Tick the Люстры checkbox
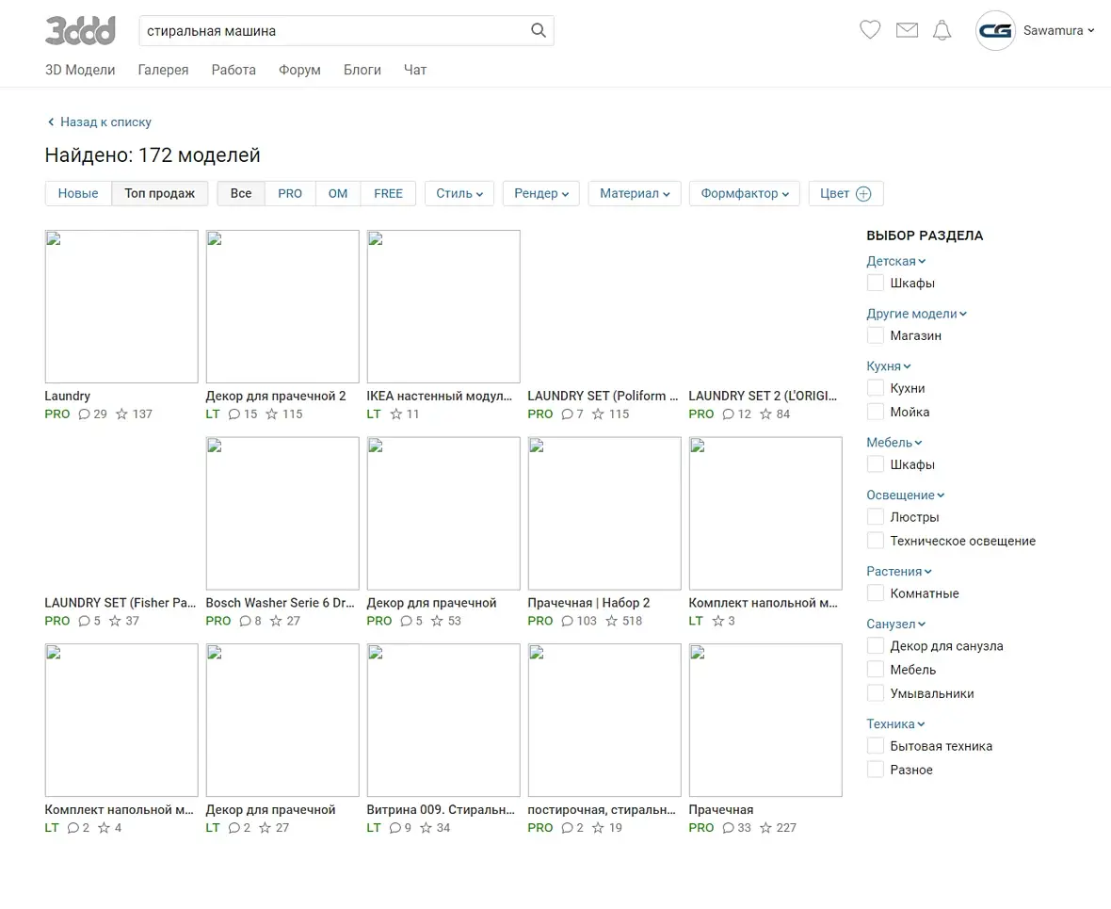This screenshot has height=909, width=1111. coord(876,517)
